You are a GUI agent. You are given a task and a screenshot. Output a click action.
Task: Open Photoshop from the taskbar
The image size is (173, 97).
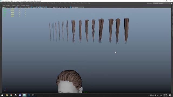pos(29,95)
